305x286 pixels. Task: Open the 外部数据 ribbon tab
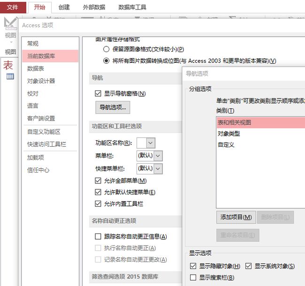tap(94, 8)
